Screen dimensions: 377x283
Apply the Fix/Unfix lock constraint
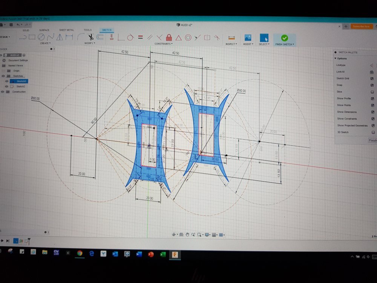tap(169, 37)
